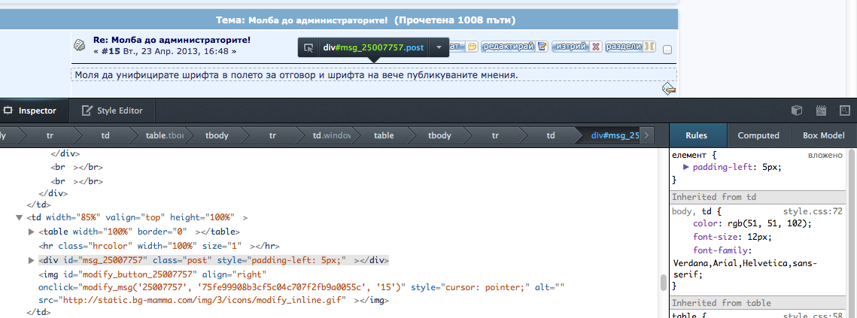Click the element picker icon in the node tooltip
The width and height of the screenshot is (857, 318).
[x=308, y=47]
